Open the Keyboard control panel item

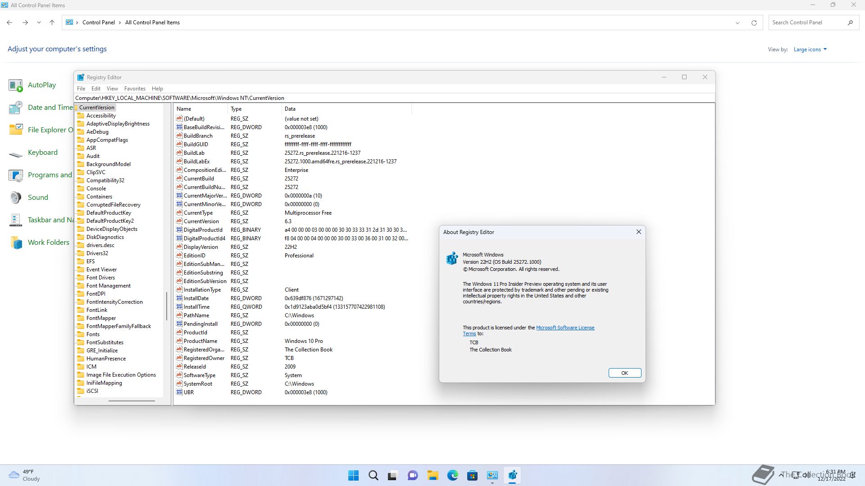click(x=33, y=153)
